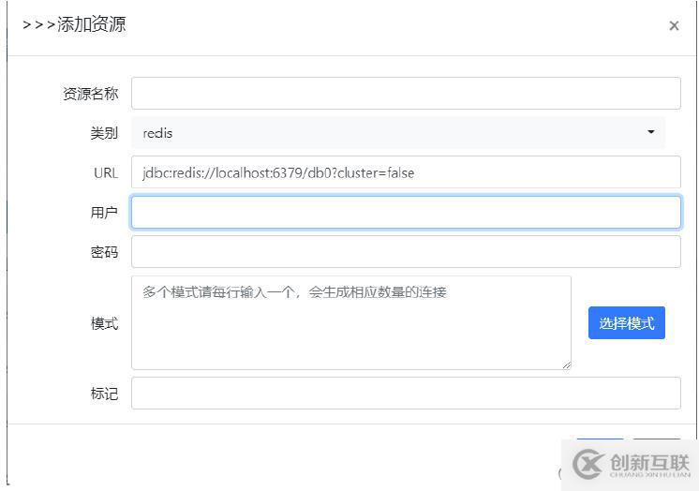Open the 类别 dropdown showing redis
The image size is (699, 491).
coord(397,133)
